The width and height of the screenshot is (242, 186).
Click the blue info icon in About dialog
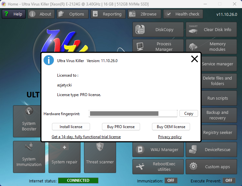coord(49,60)
